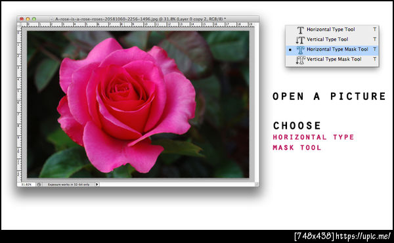Click the Horizontal Type Tool T icon
Viewport: 394px width, 243px height.
point(300,30)
